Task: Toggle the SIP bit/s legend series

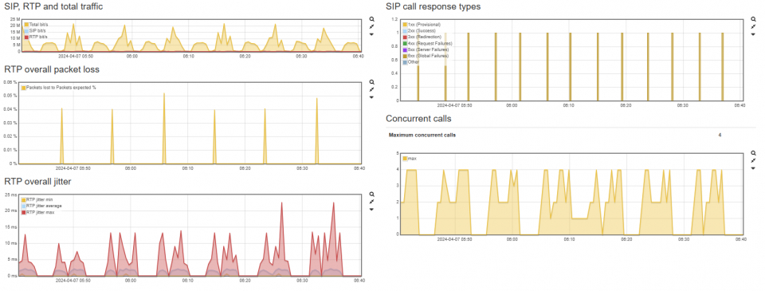Action: (35, 30)
